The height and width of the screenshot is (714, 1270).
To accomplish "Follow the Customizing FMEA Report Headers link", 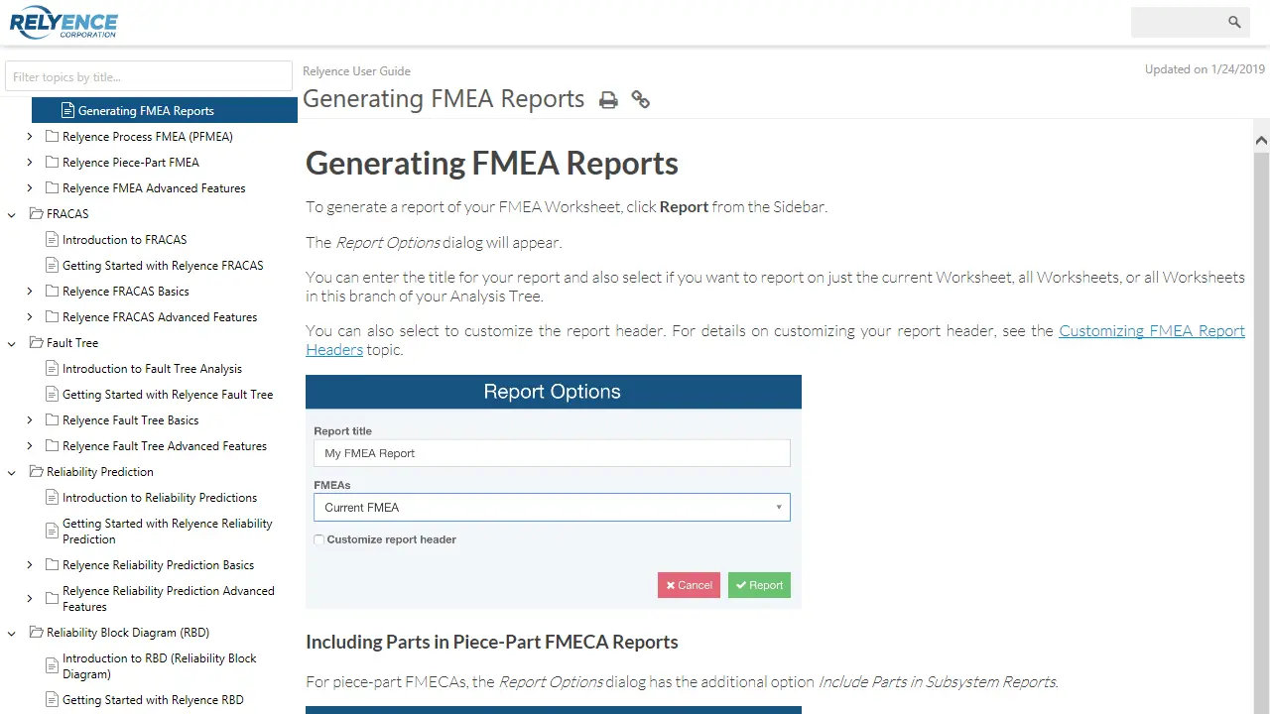I will click(1151, 331).
